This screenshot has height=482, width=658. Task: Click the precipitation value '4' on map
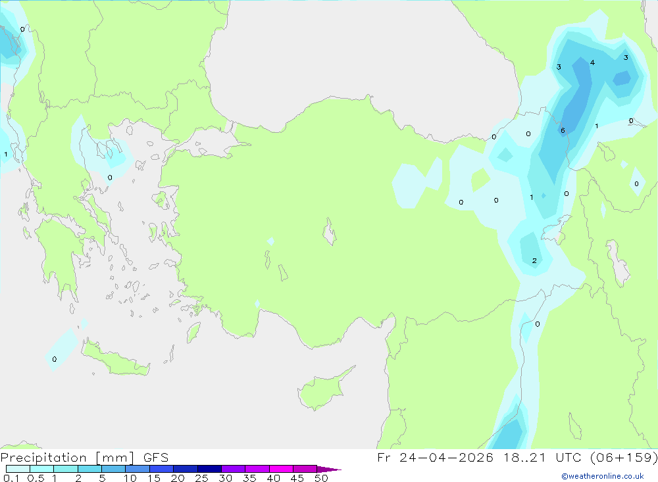[x=592, y=62]
